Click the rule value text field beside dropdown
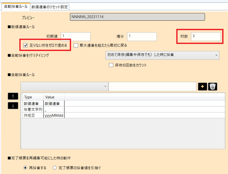Viewport: 228px width, 174px height. (152, 87)
